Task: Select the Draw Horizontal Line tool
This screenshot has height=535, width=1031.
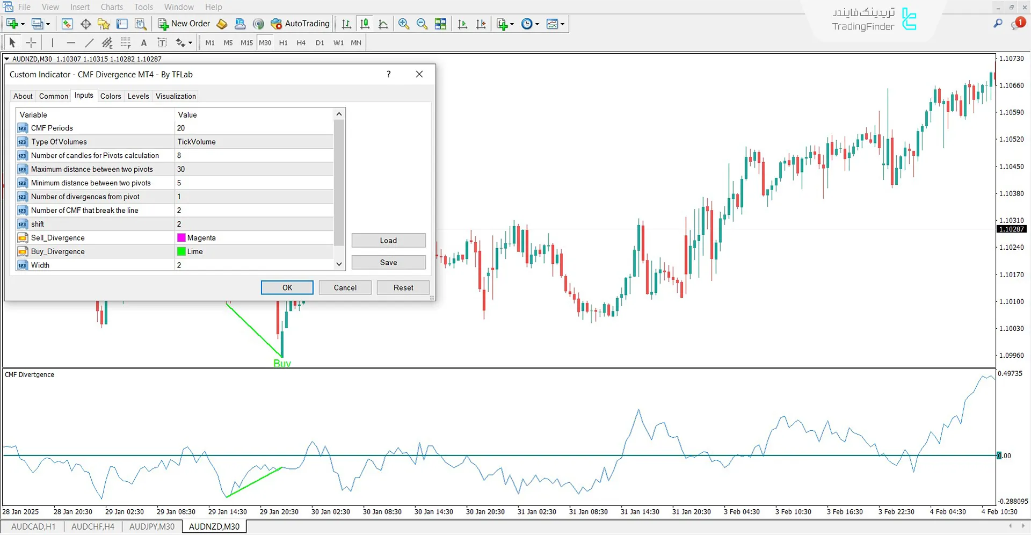Action: click(x=70, y=42)
